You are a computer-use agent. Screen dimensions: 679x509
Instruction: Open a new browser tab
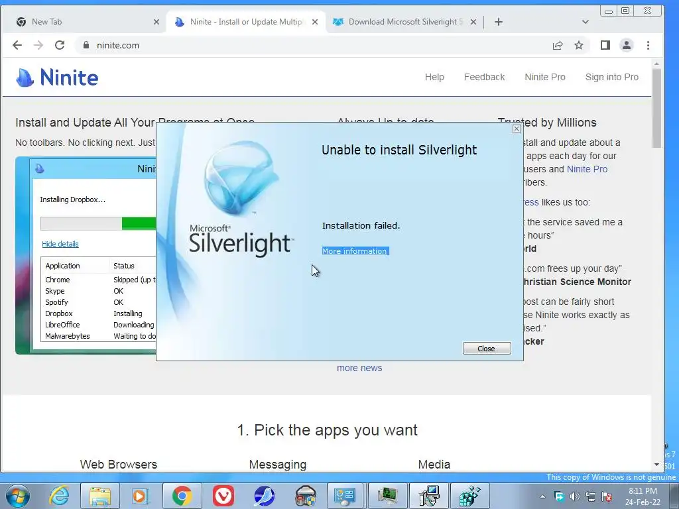499,22
